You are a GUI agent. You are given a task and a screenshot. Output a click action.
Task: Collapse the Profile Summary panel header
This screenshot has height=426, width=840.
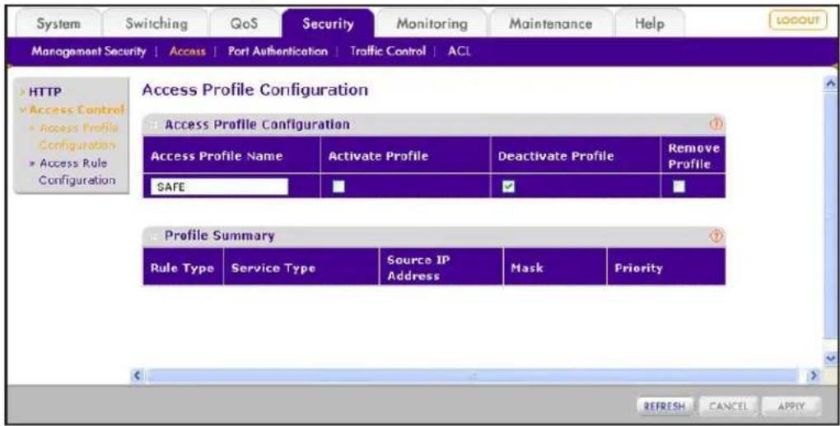433,235
